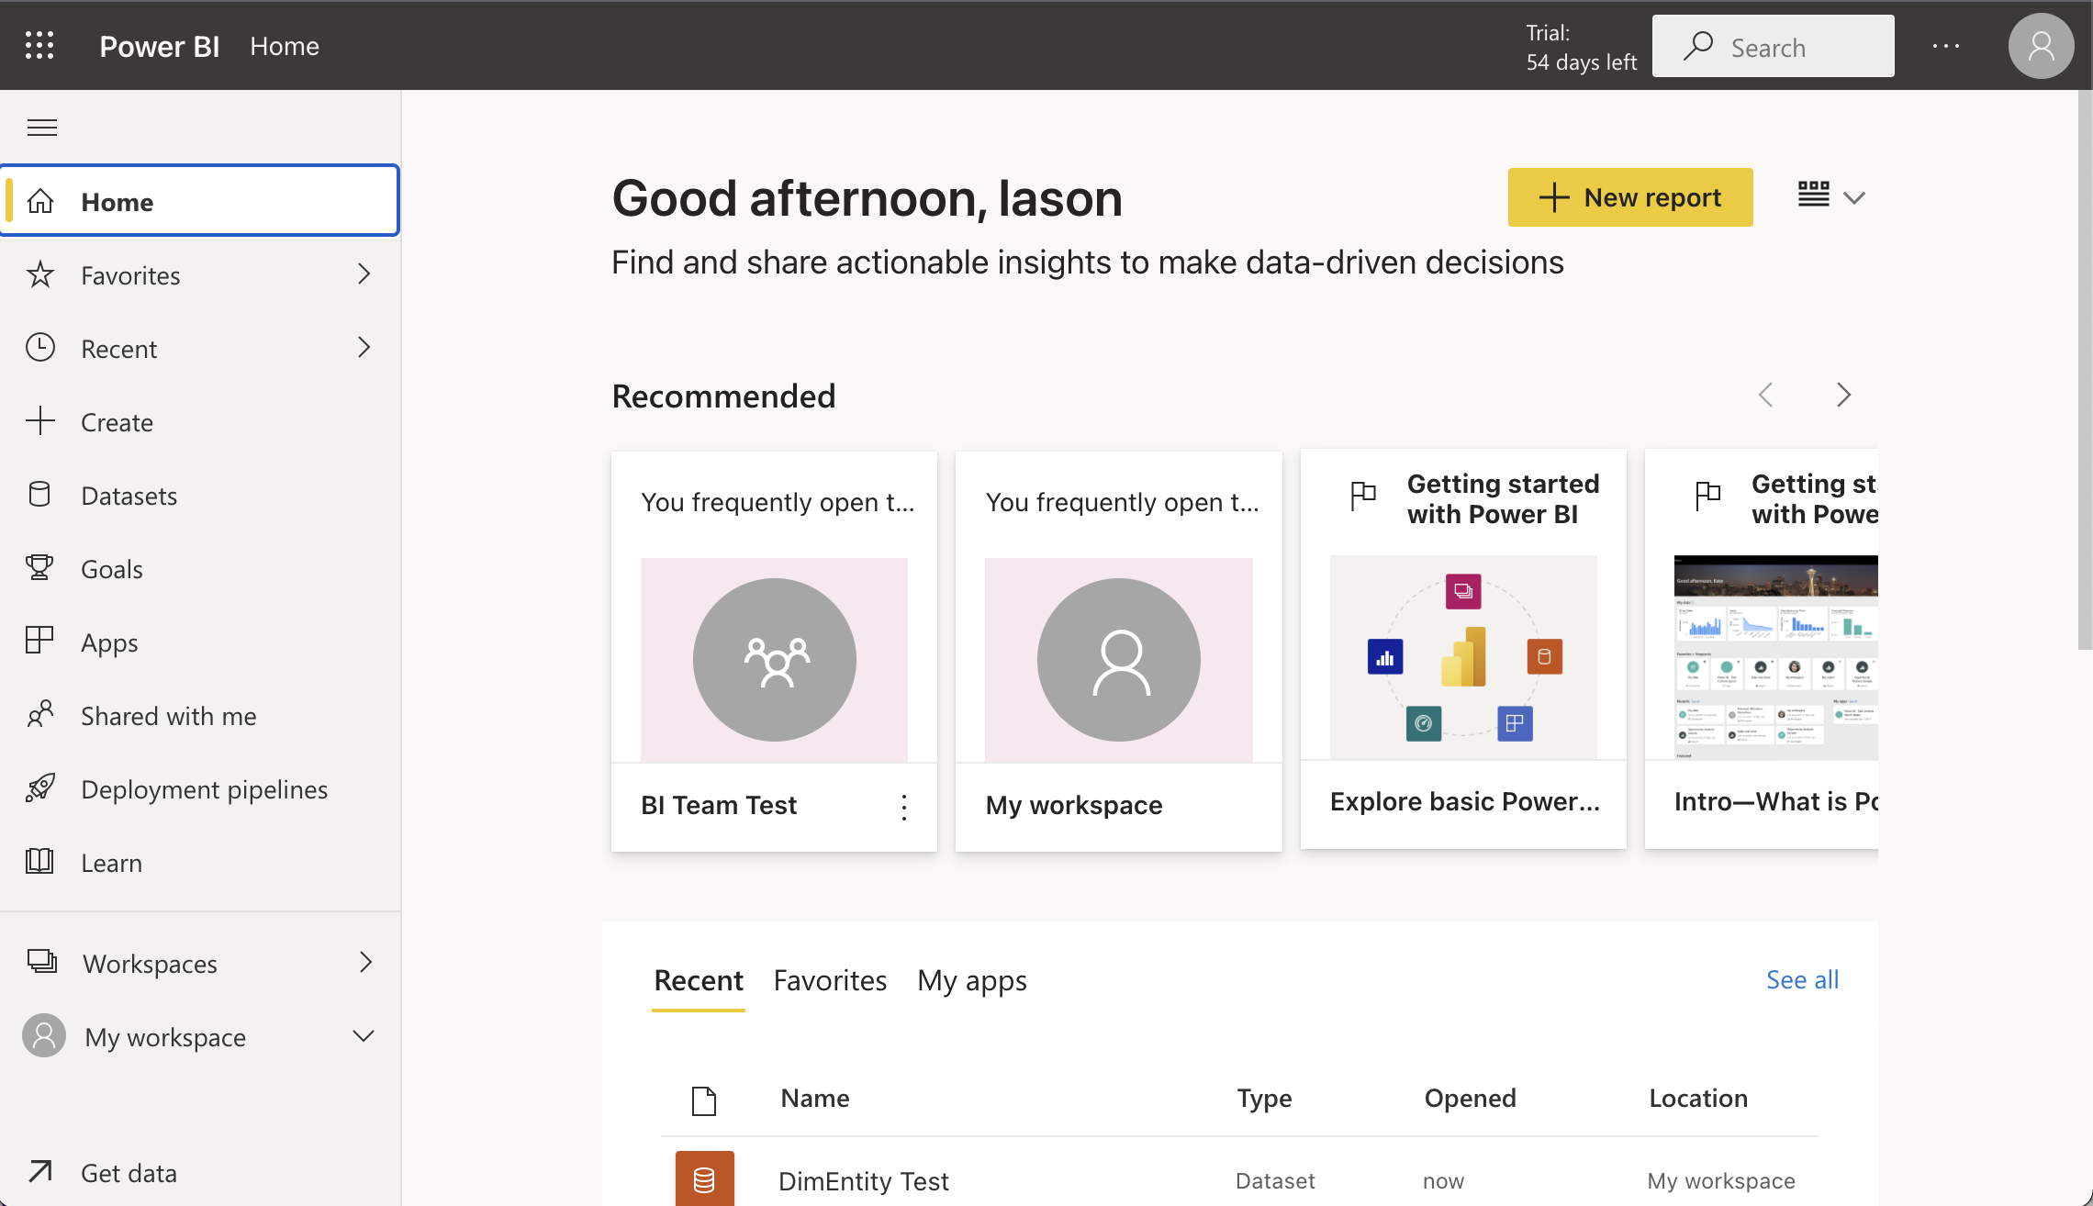2093x1206 pixels.
Task: Sort by the Location column header
Action: 1698,1099
